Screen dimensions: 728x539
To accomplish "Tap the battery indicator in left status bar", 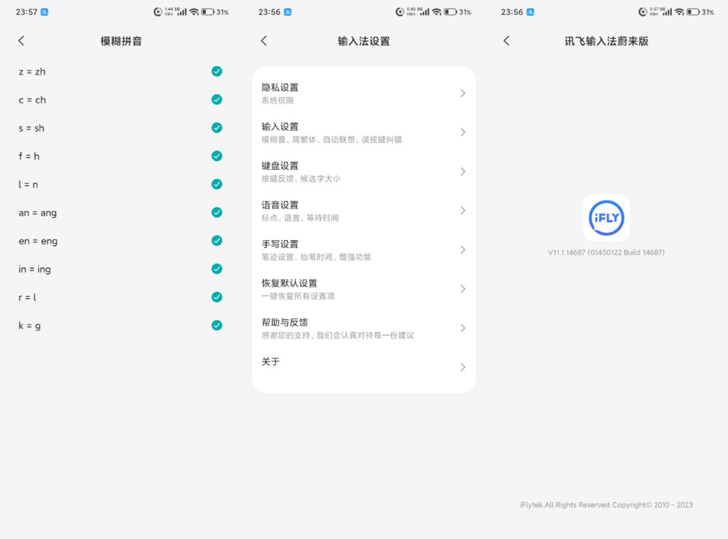I will click(208, 12).
